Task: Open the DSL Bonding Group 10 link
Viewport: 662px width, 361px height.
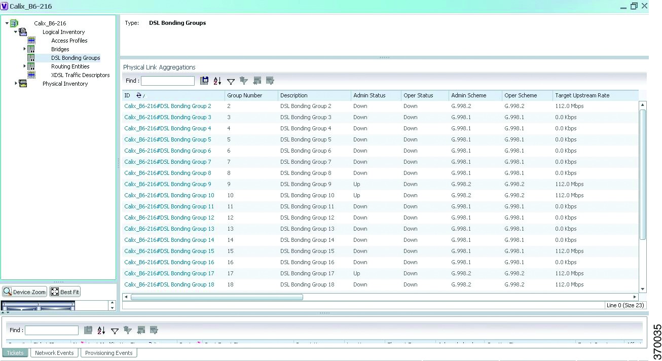Action: point(169,195)
